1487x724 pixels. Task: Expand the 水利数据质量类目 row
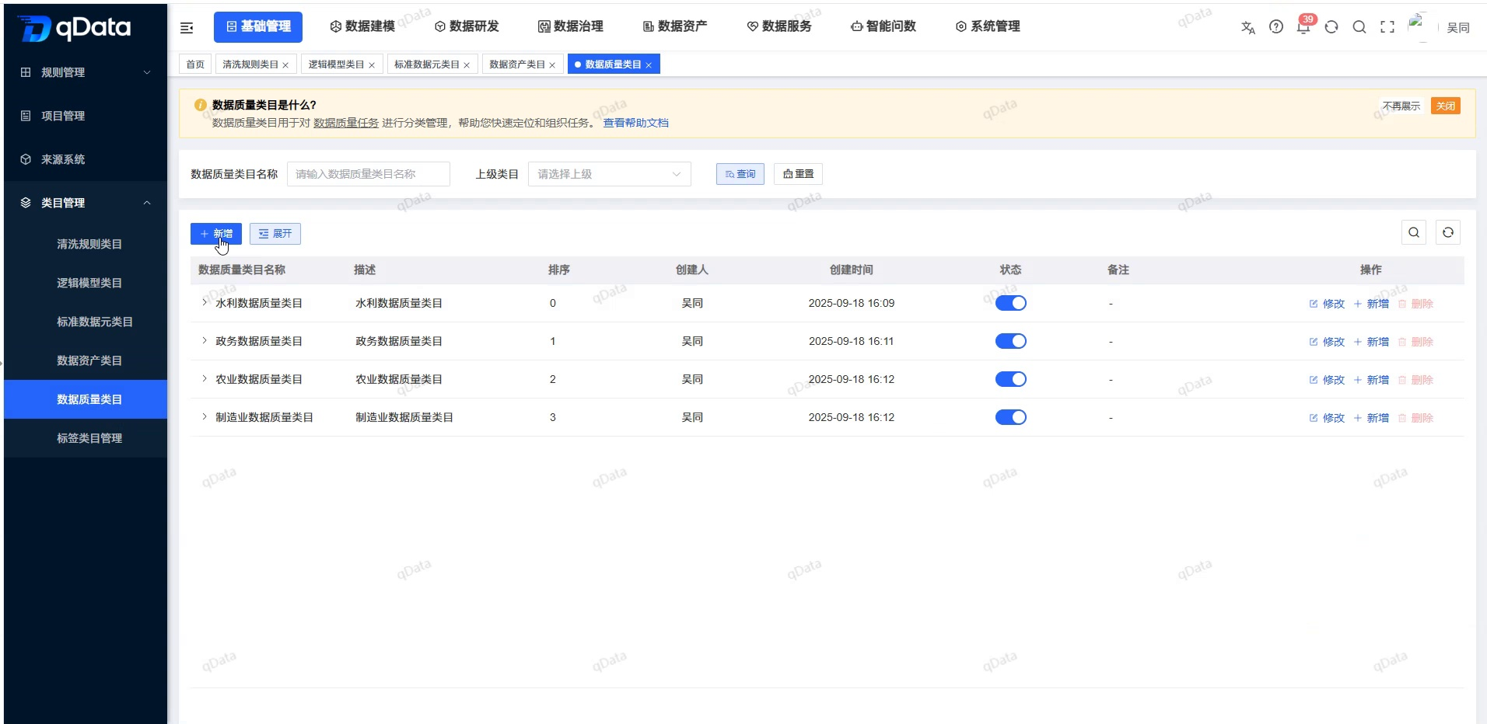205,302
